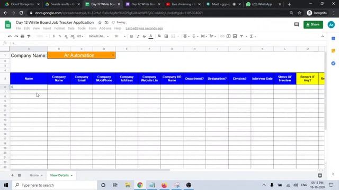Image resolution: width=339 pixels, height=190 pixels.
Task: Show the all sheets list
Action: 19,175
